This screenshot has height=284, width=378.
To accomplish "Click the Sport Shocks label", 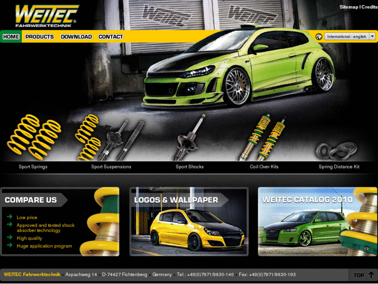I will (x=189, y=167).
